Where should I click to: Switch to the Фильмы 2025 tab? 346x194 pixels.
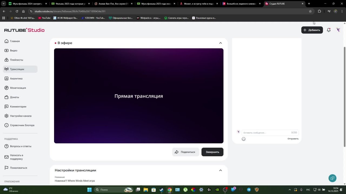pos(71,4)
